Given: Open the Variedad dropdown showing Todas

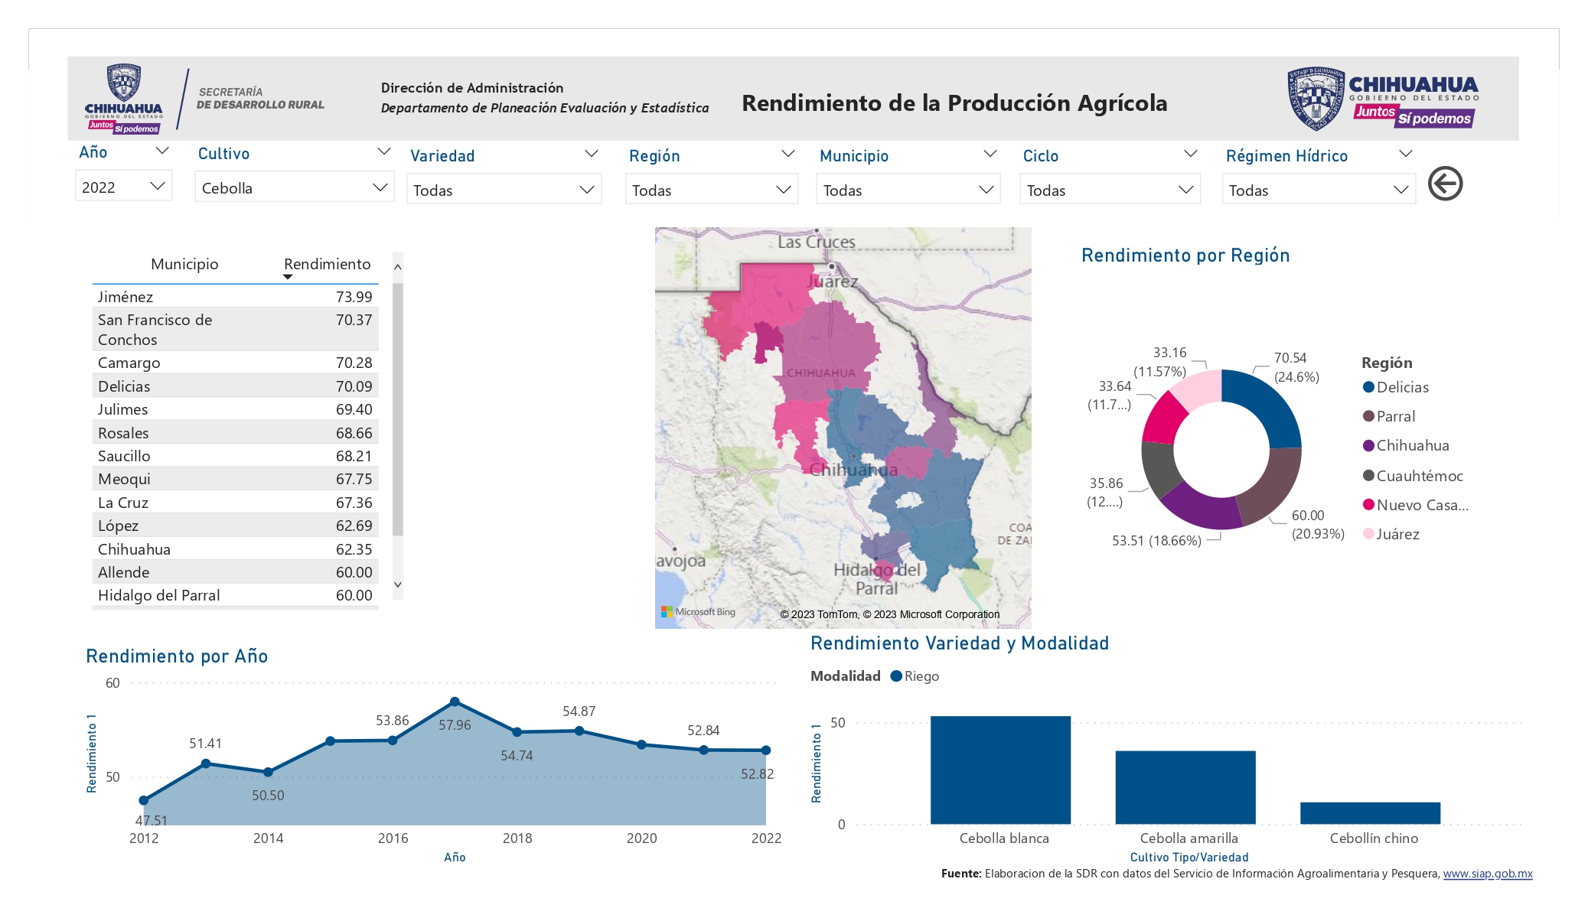Looking at the screenshot, I should pyautogui.click(x=504, y=190).
